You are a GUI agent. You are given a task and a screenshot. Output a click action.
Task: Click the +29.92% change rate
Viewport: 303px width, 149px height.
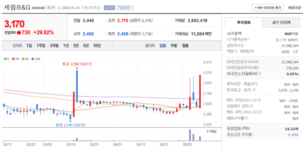tap(44, 32)
